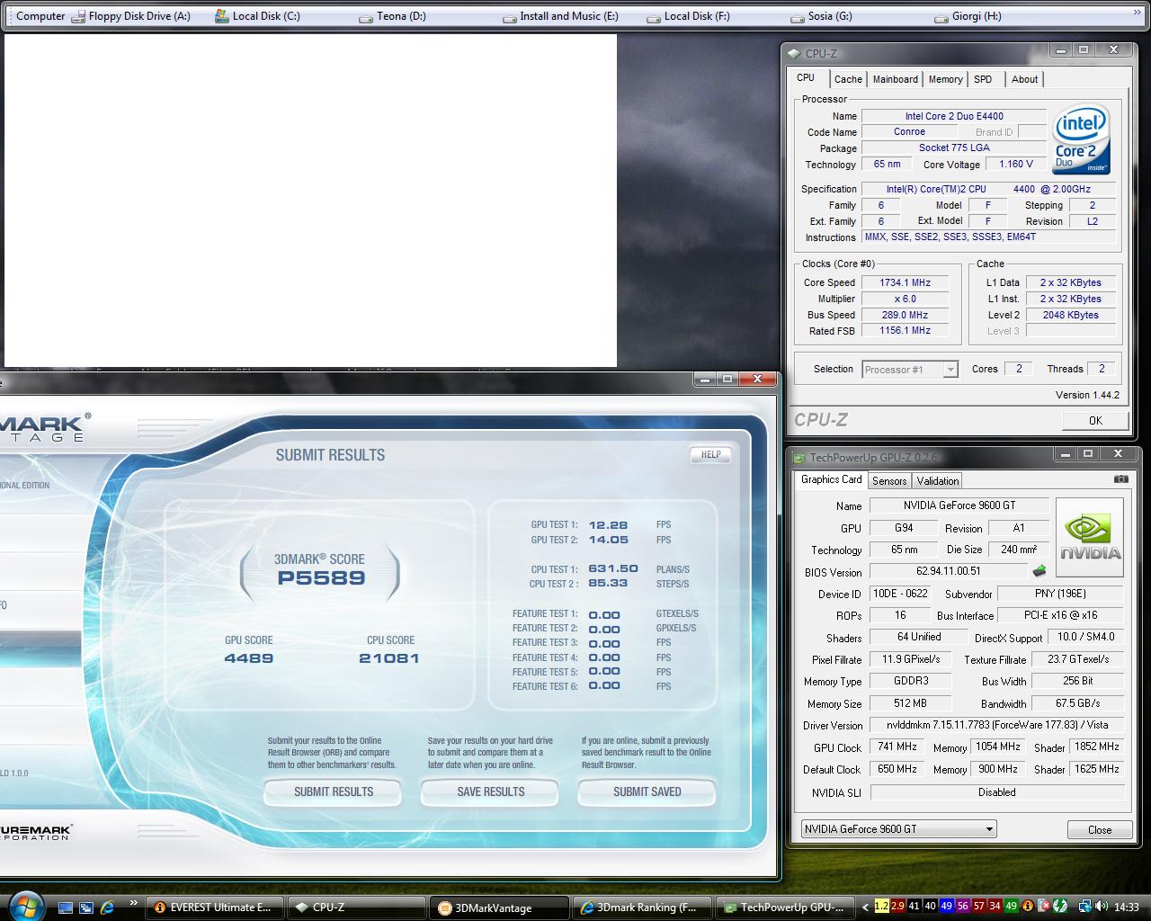Switch to CPU-Z taskbar button
The image size is (1151, 921).
(x=358, y=908)
